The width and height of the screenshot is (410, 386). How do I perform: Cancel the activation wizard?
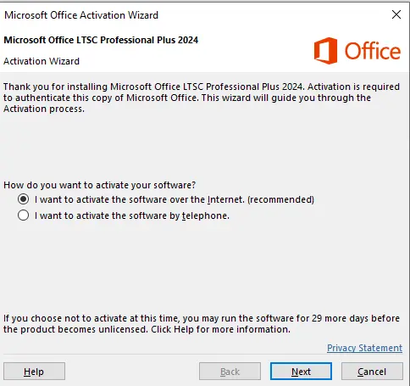point(372,372)
